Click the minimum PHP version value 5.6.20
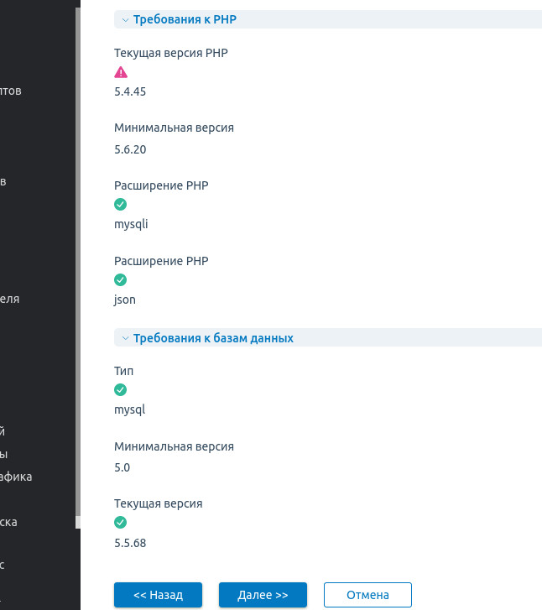 130,149
